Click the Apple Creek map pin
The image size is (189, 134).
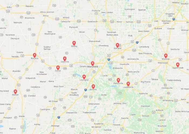click(x=178, y=65)
